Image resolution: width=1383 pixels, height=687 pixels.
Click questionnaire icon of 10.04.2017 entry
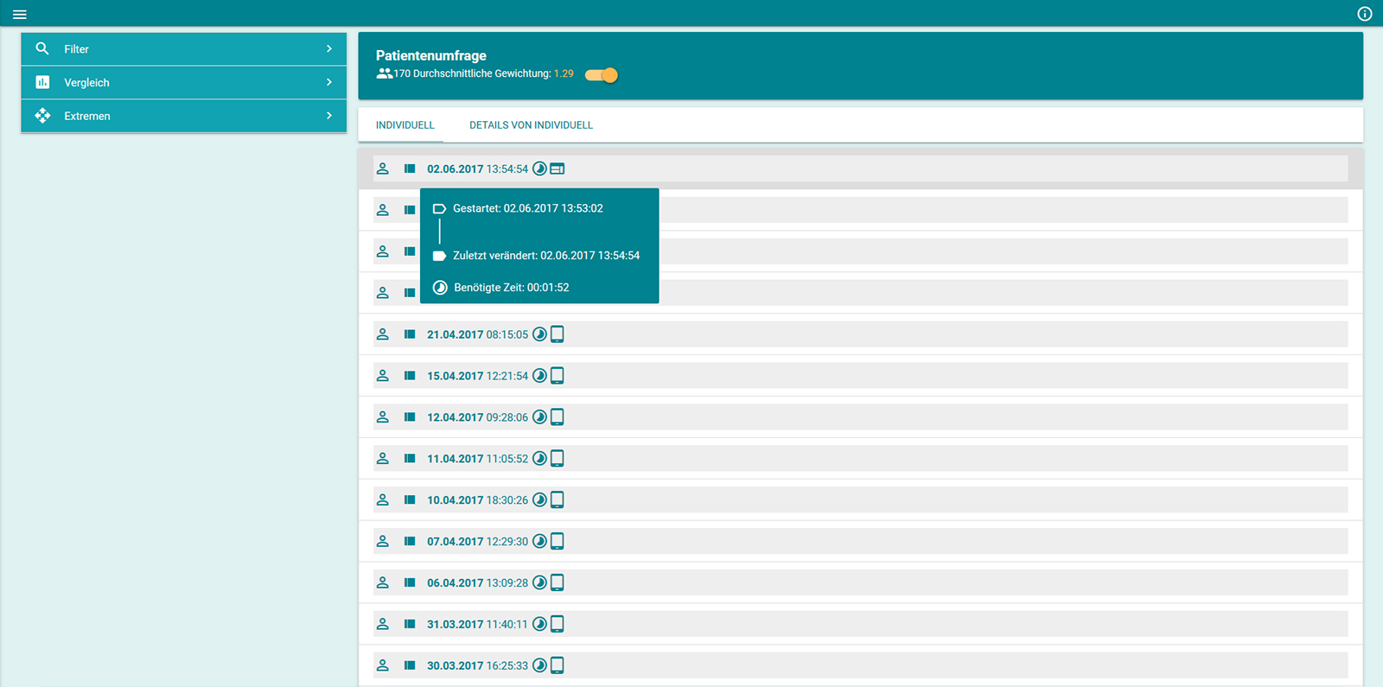[410, 500]
